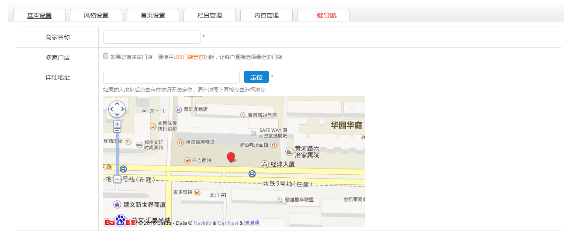This screenshot has height=231, width=564.
Task: Switch to the 风格设置 tab
Action: (96, 15)
